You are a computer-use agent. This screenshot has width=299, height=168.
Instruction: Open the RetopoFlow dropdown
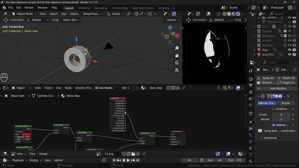tap(93, 14)
